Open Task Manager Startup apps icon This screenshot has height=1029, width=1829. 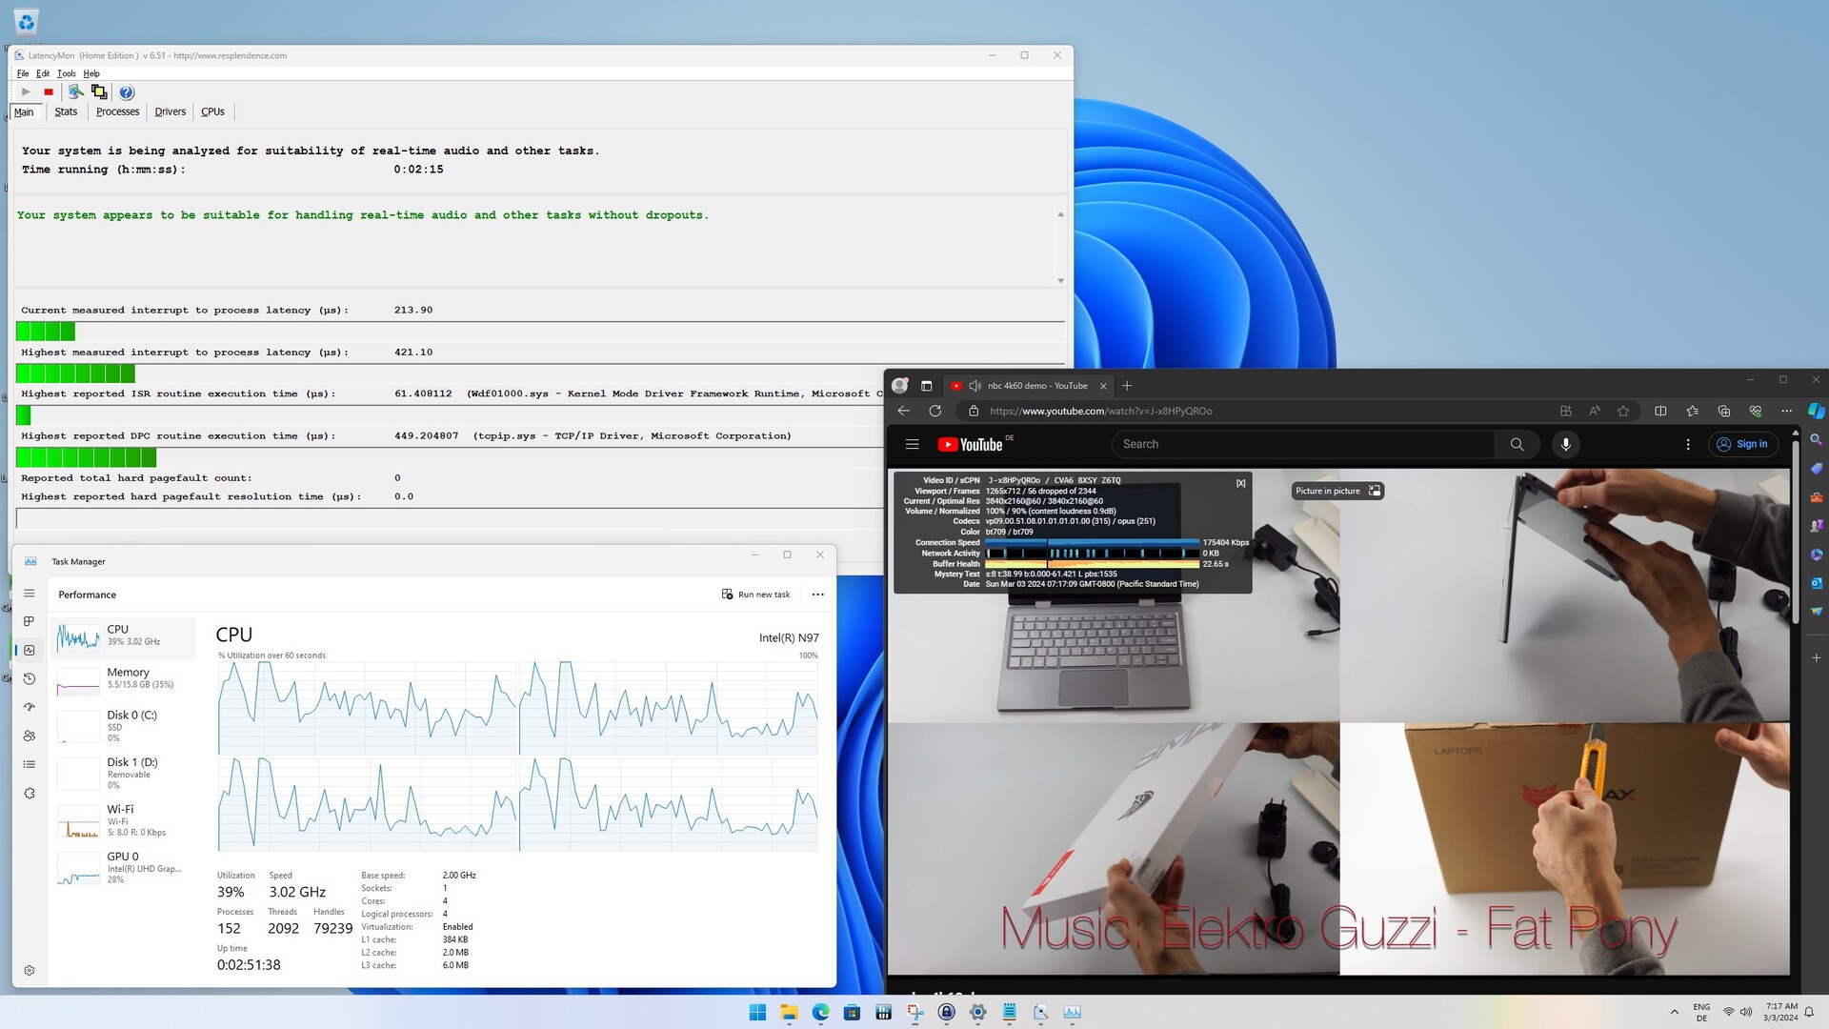tap(30, 707)
